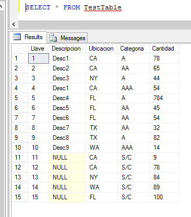
Task: Click the NULL cell in row 11
Action: point(67,158)
